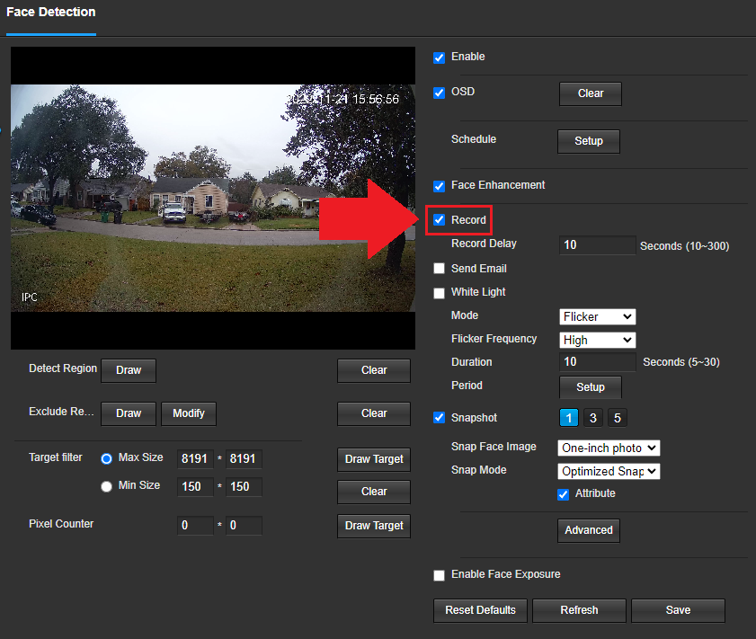Toggle the Enable checkbox
Viewport: 756px width, 639px height.
pos(439,58)
